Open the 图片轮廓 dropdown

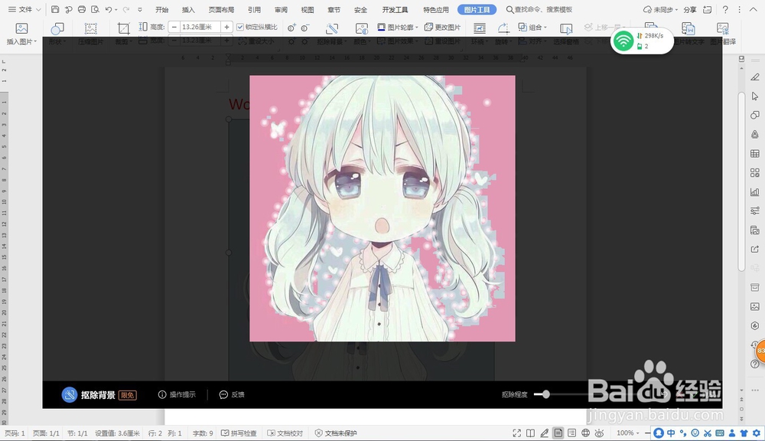(398, 28)
